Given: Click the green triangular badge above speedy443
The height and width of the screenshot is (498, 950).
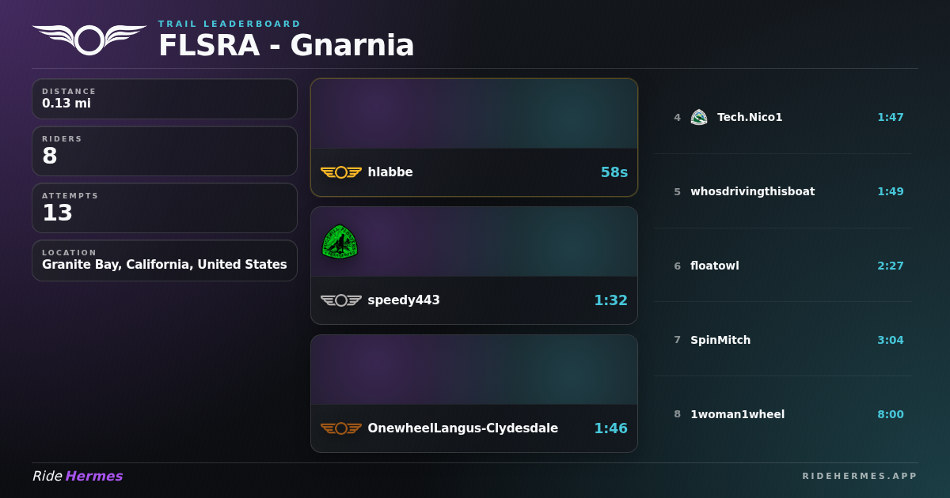Looking at the screenshot, I should (340, 241).
